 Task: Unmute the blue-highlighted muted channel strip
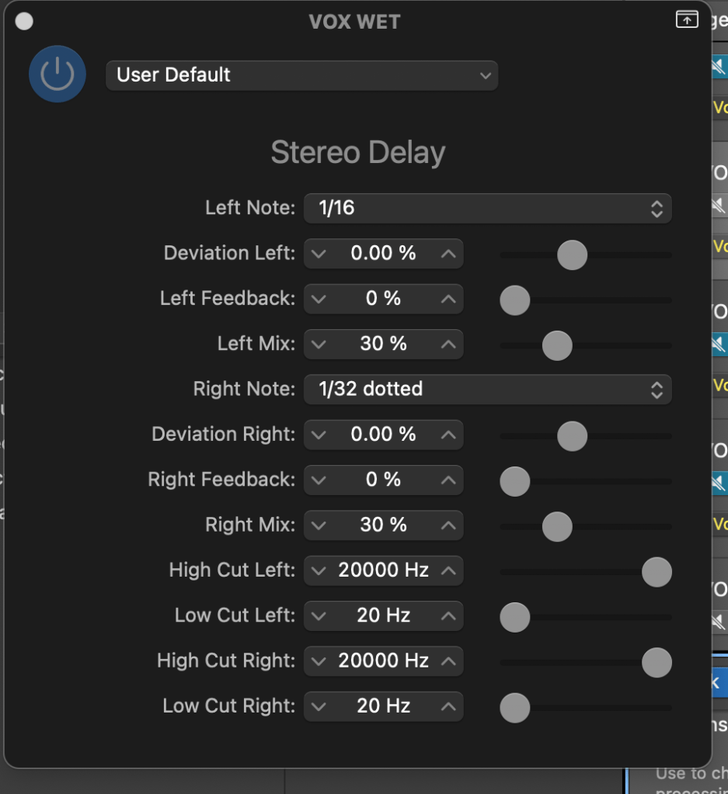coord(721,68)
